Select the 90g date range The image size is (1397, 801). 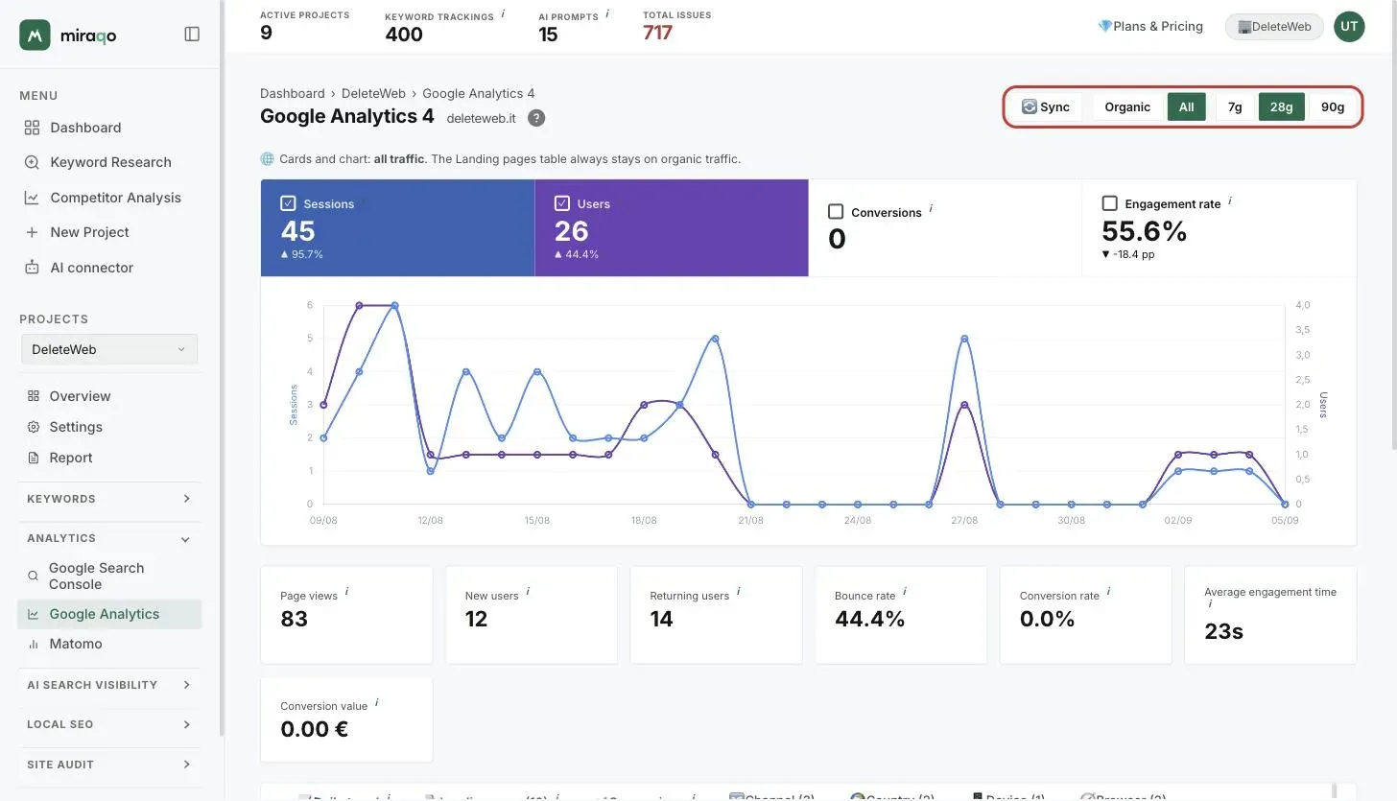[x=1333, y=106]
